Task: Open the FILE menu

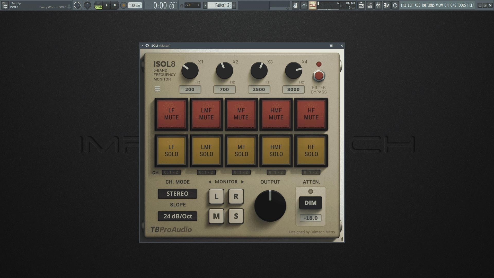Action: 404,5
